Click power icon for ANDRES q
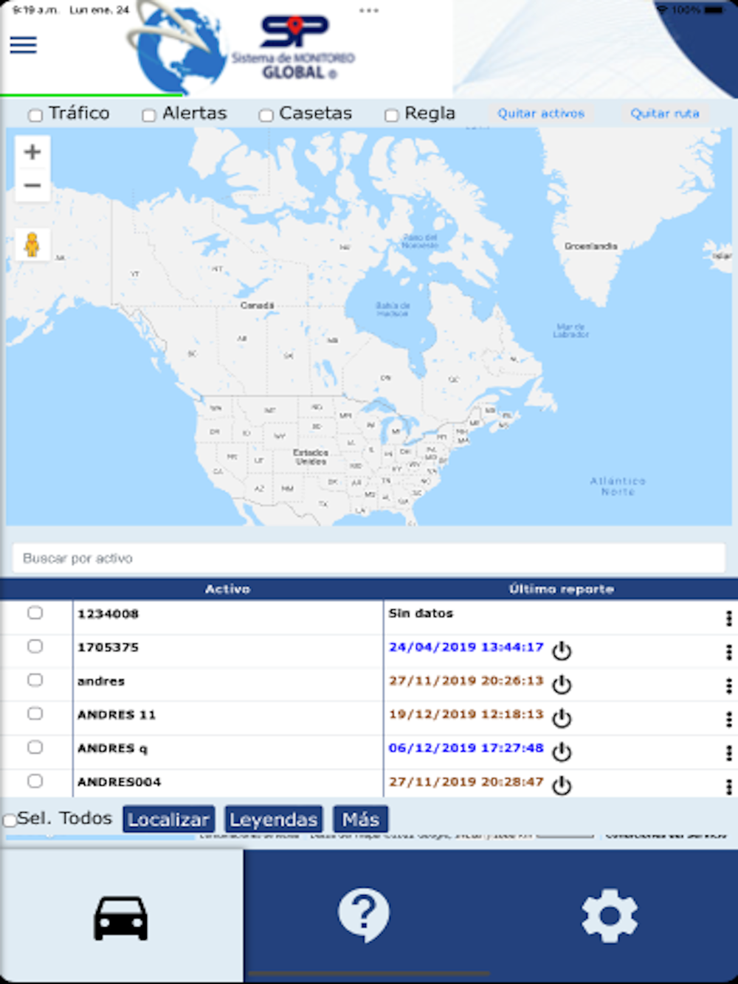This screenshot has width=738, height=984. [x=562, y=752]
